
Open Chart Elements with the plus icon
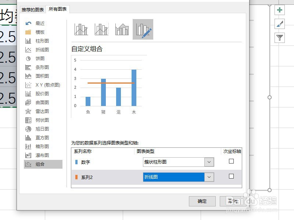pyautogui.click(x=280, y=10)
